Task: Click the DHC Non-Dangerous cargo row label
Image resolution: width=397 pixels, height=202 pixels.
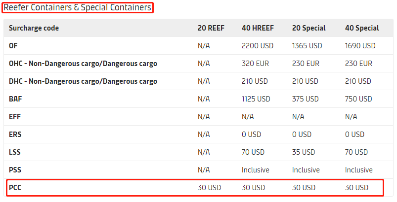Action: click(83, 81)
